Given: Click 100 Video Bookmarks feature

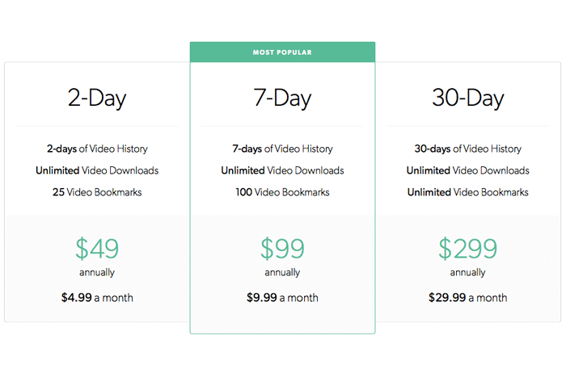Looking at the screenshot, I should (x=282, y=192).
